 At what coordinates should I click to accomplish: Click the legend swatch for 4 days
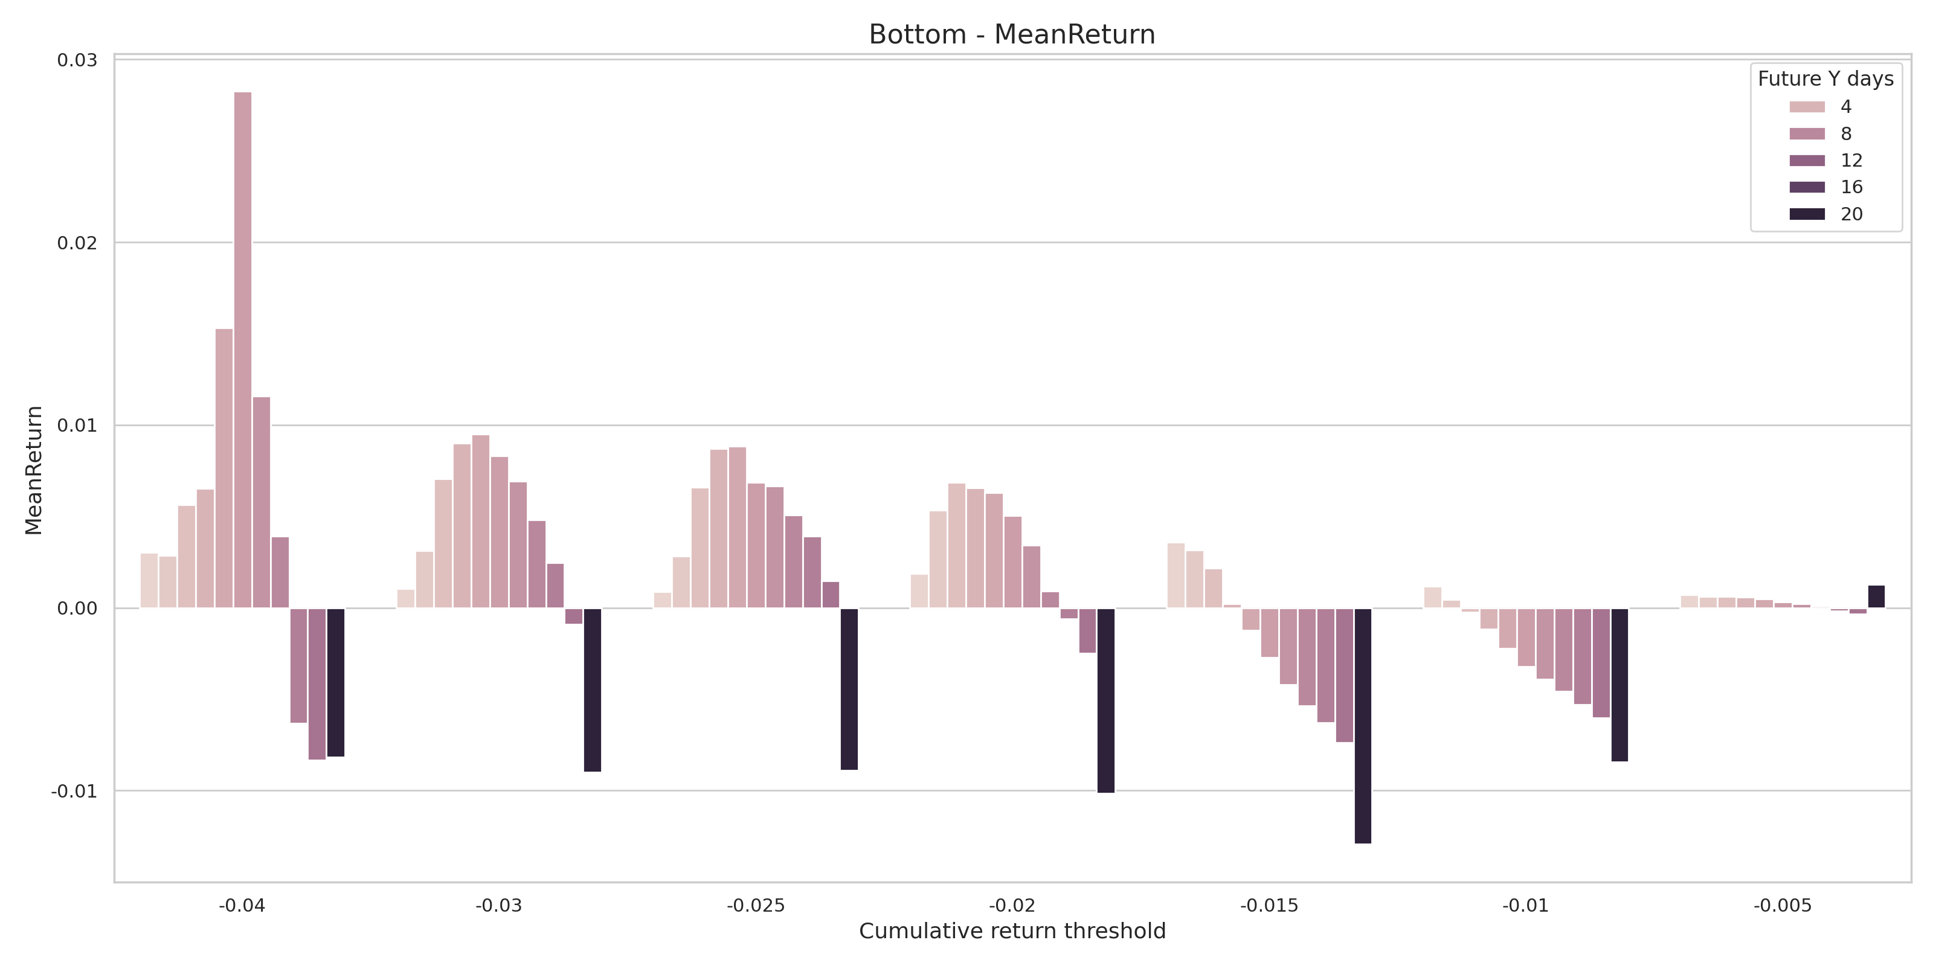(x=1807, y=107)
